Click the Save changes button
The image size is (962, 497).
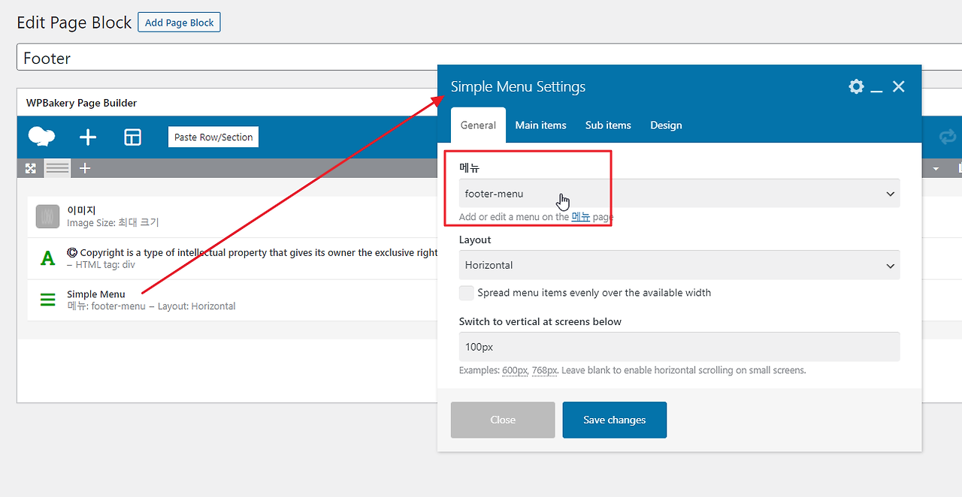click(615, 420)
